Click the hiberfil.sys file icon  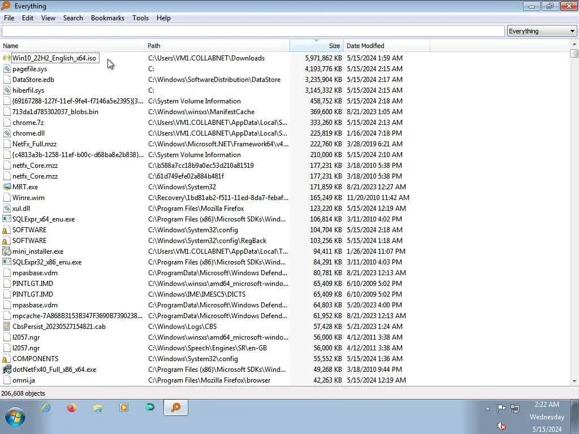point(7,90)
